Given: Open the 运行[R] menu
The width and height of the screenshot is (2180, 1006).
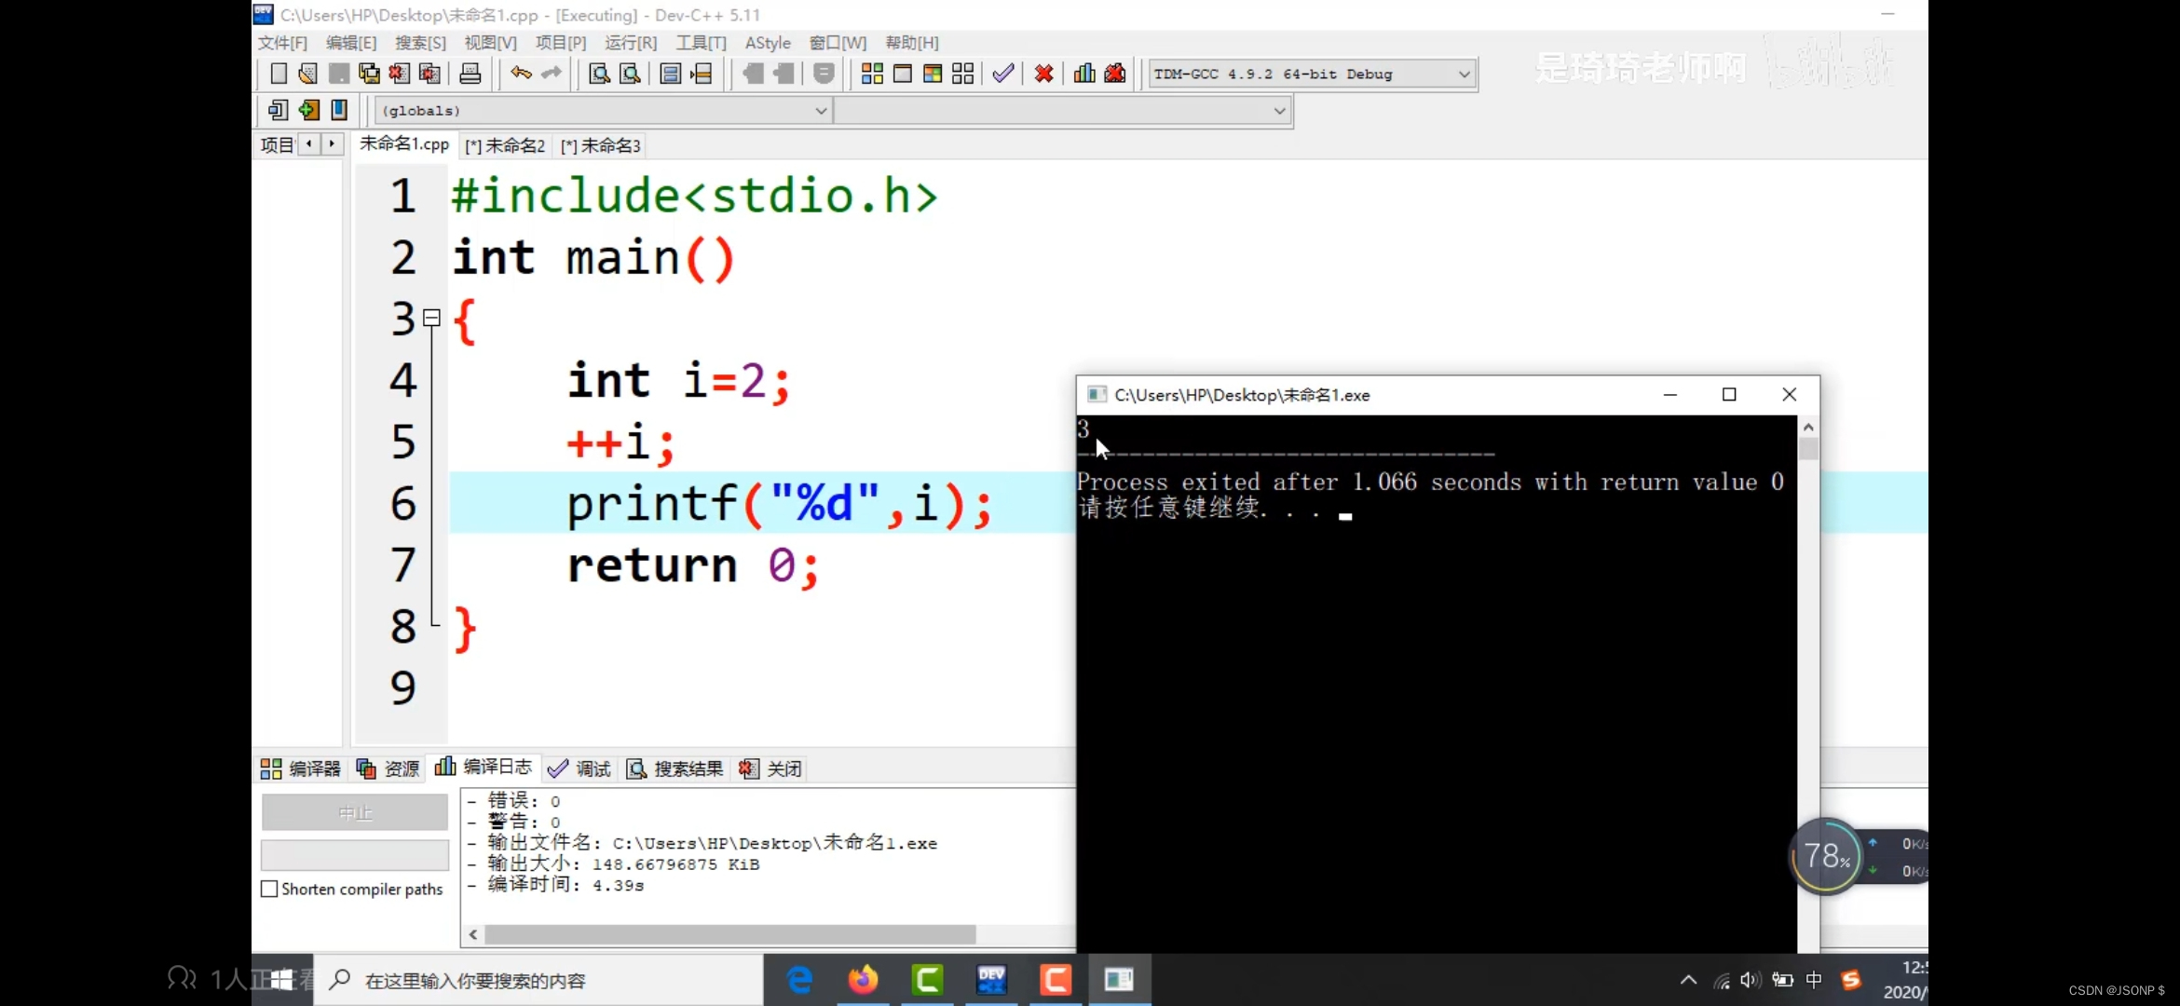Looking at the screenshot, I should [630, 43].
